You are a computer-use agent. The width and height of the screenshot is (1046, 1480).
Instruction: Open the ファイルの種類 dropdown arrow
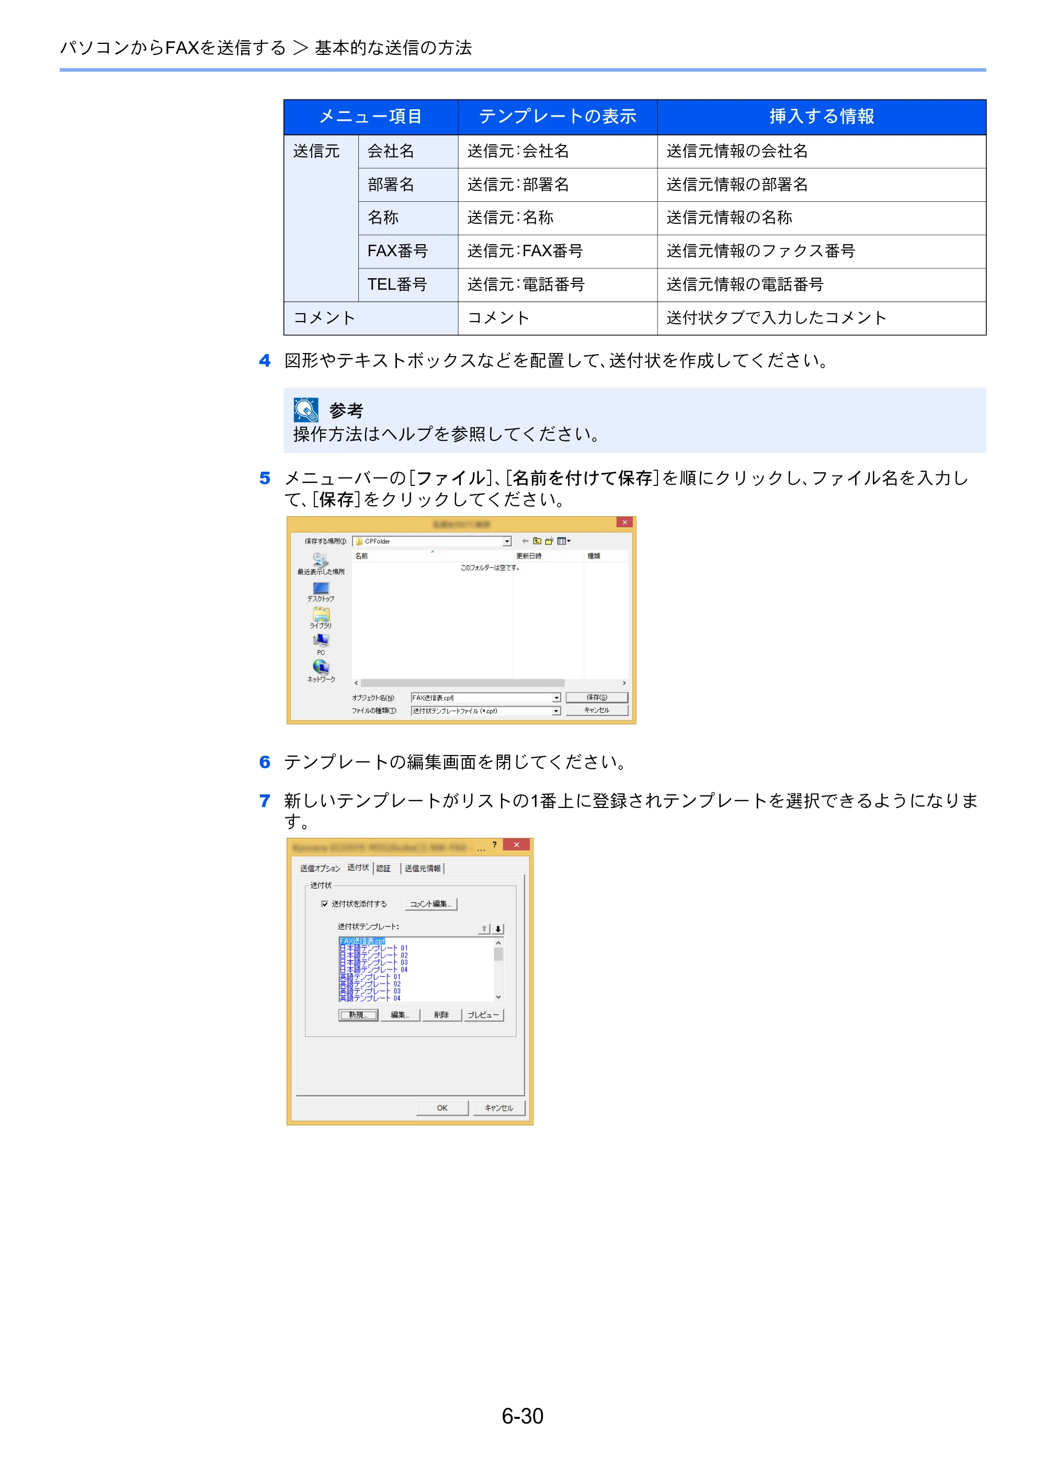556,711
